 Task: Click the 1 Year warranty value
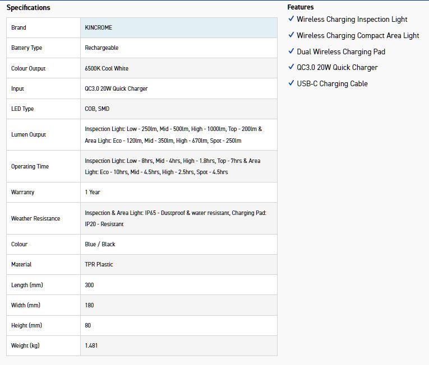coord(93,192)
